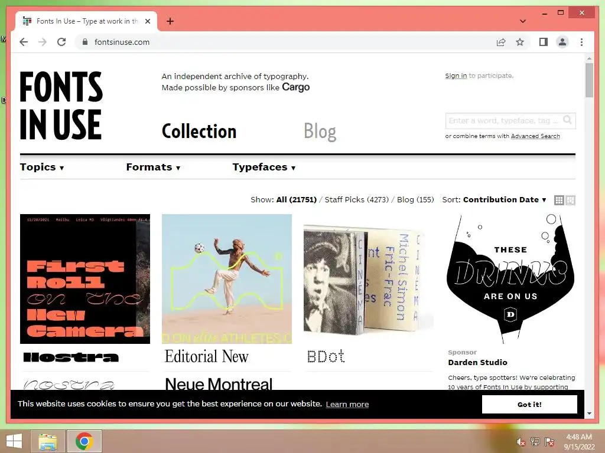
Task: Show All (21751) uses
Action: coord(297,199)
